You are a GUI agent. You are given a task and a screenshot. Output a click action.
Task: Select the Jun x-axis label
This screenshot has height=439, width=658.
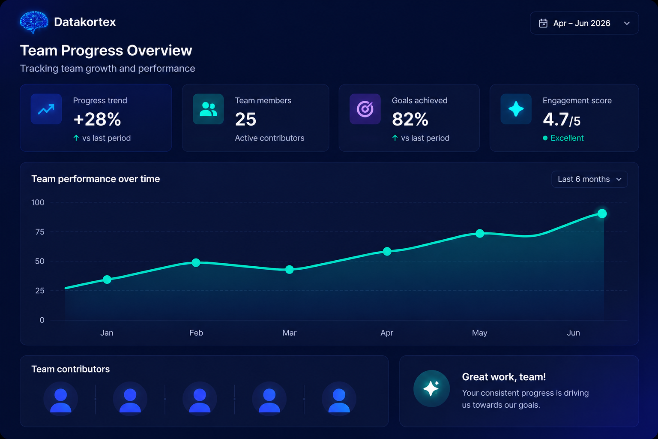pos(574,333)
